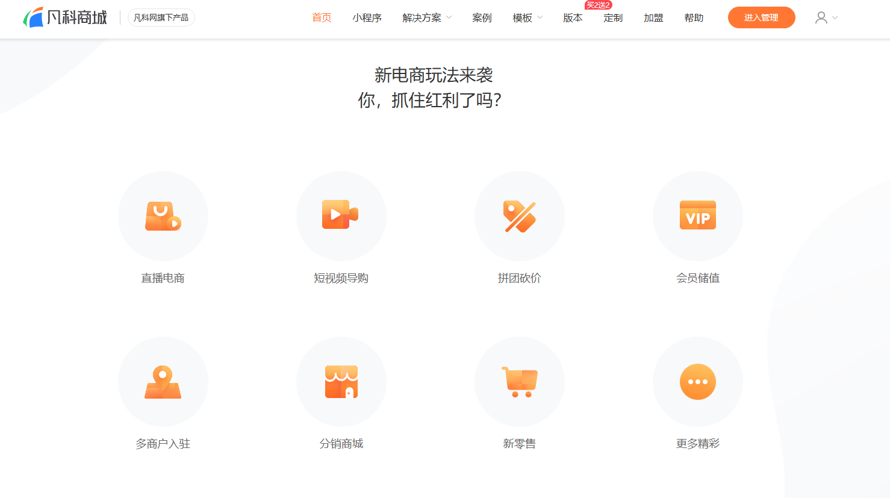Image resolution: width=890 pixels, height=498 pixels.
Task: Open the 定制 nav item
Action: pyautogui.click(x=613, y=17)
